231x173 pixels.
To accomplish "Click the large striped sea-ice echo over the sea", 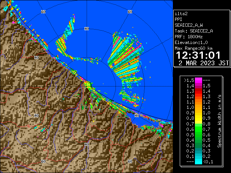I will tap(125, 59).
